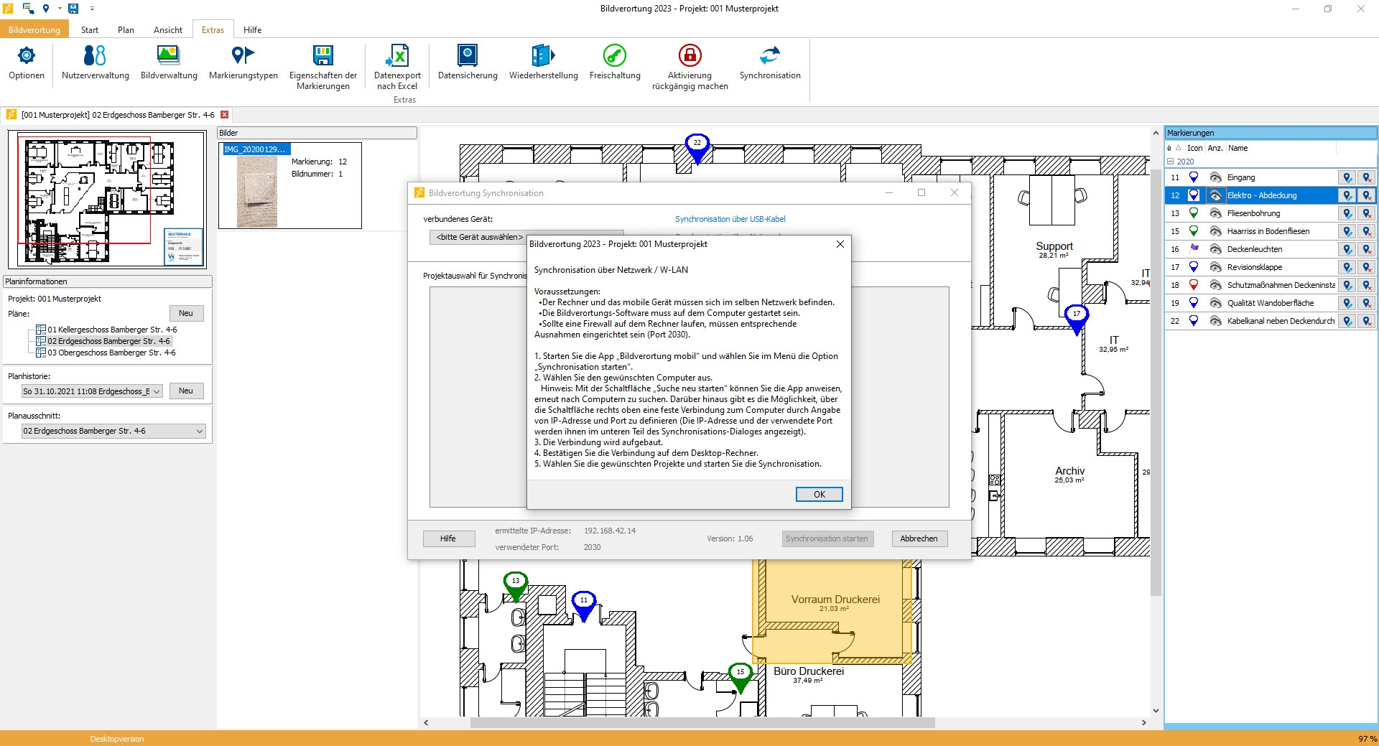Click the plan's horizontal scrollbar thumb
This screenshot has height=746, width=1379.
[x=702, y=722]
